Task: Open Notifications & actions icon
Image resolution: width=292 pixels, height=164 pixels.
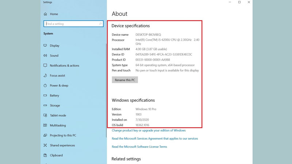Action: [45, 66]
